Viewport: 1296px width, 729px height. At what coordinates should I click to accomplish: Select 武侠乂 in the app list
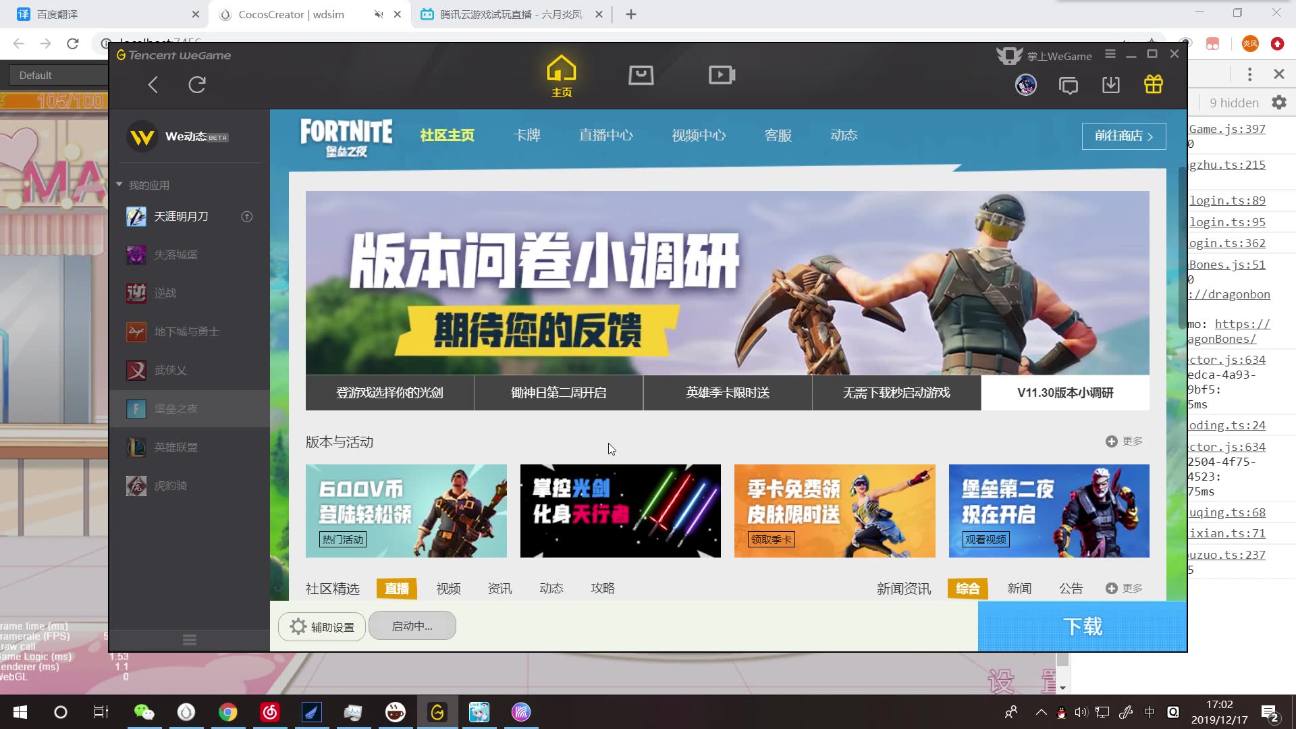pyautogui.click(x=189, y=371)
